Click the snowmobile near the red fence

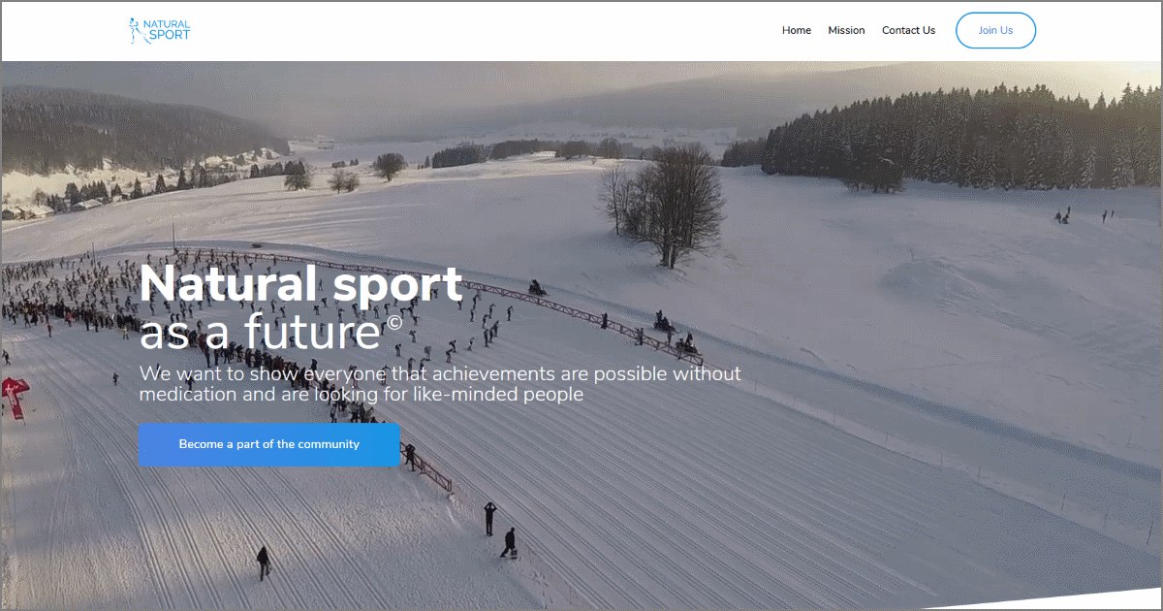pyautogui.click(x=536, y=288)
